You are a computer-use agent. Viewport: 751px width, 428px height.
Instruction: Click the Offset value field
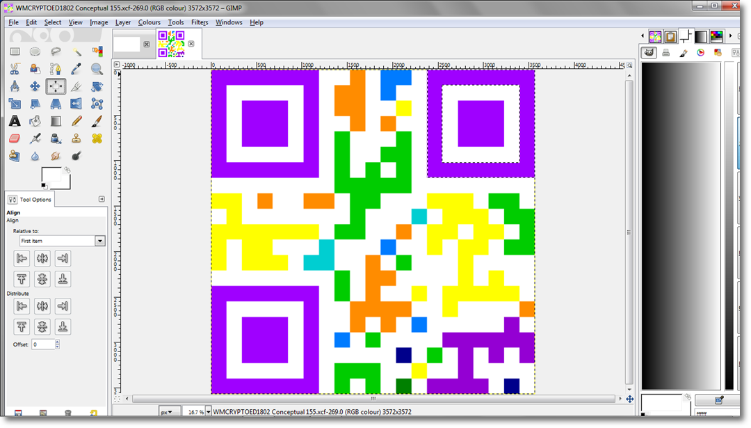click(x=43, y=344)
